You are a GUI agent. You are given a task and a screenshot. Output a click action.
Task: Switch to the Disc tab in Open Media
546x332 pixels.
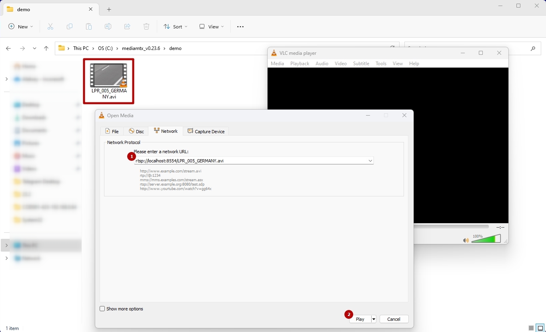[x=136, y=131]
